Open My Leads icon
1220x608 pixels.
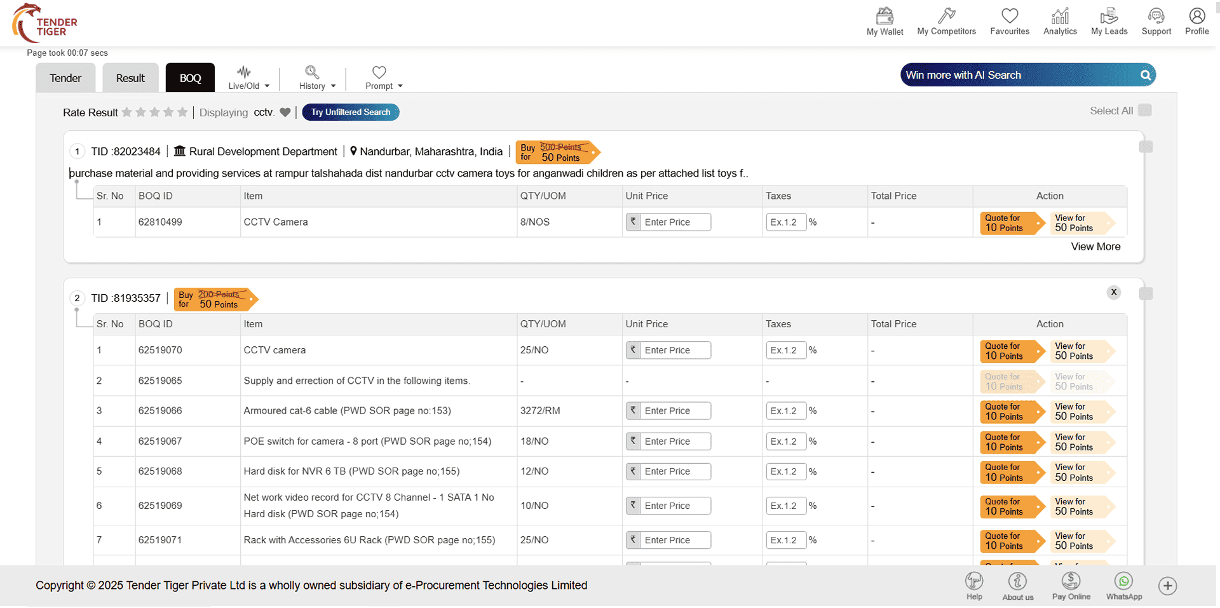(x=1109, y=17)
